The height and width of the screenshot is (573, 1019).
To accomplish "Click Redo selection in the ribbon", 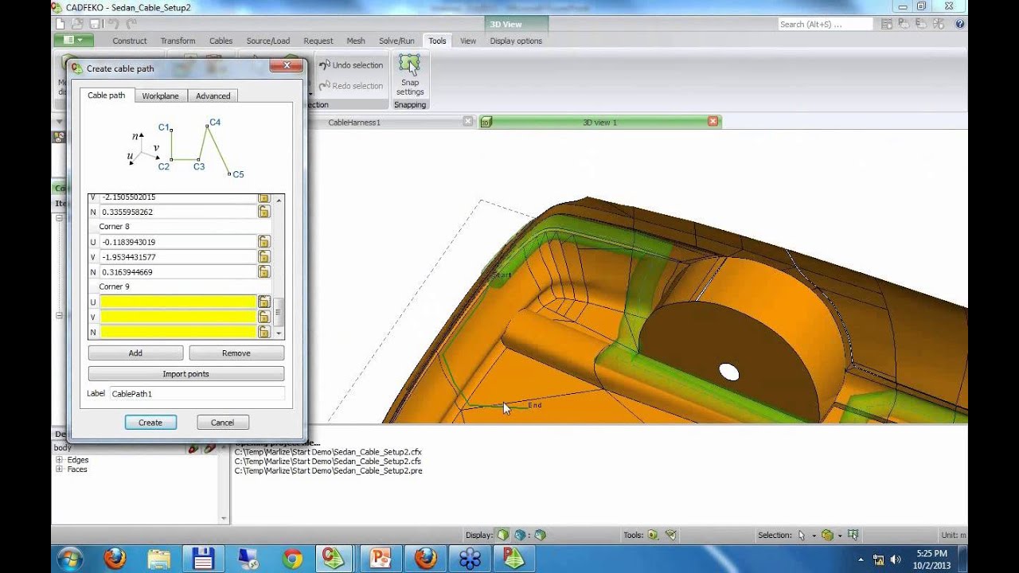I will (351, 86).
